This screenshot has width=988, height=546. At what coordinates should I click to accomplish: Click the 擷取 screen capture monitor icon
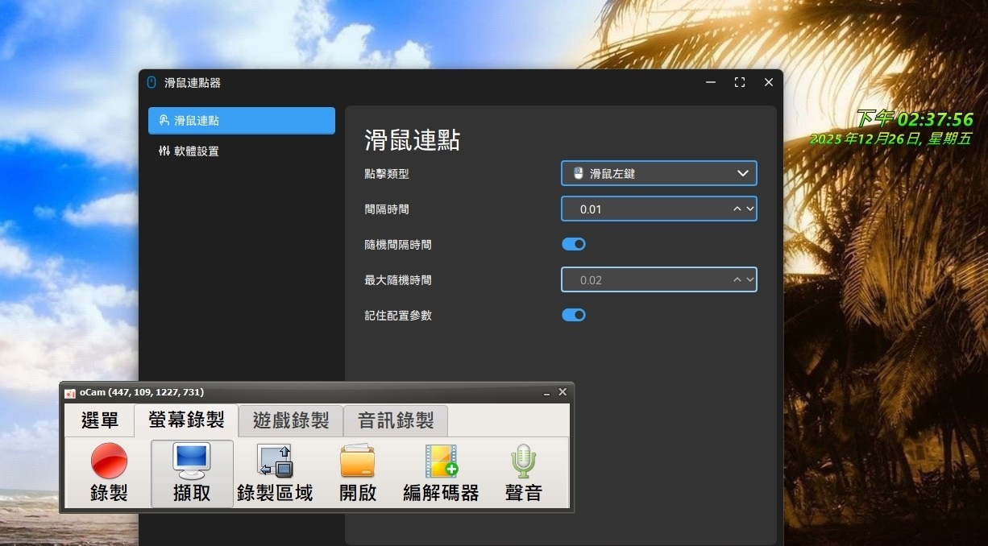(x=192, y=461)
